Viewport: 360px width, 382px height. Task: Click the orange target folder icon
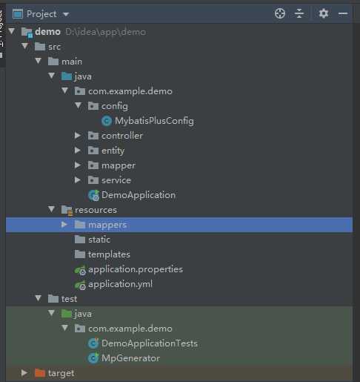coord(40,373)
